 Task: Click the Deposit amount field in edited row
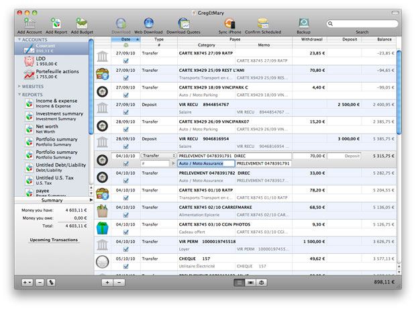344,156
